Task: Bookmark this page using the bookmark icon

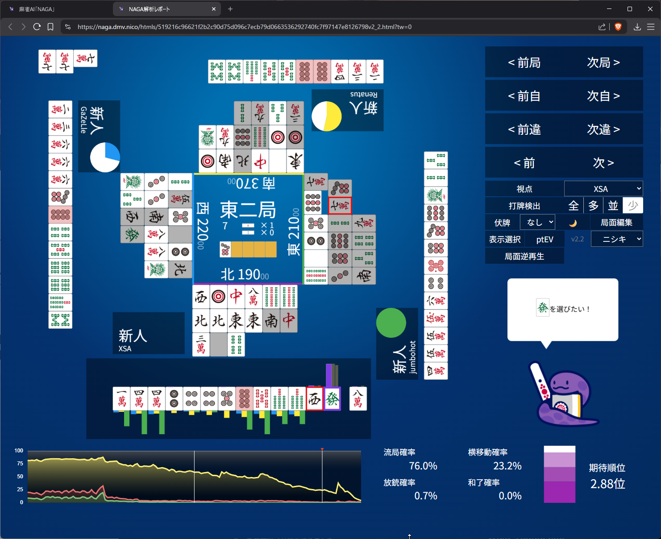Action: tap(50, 27)
